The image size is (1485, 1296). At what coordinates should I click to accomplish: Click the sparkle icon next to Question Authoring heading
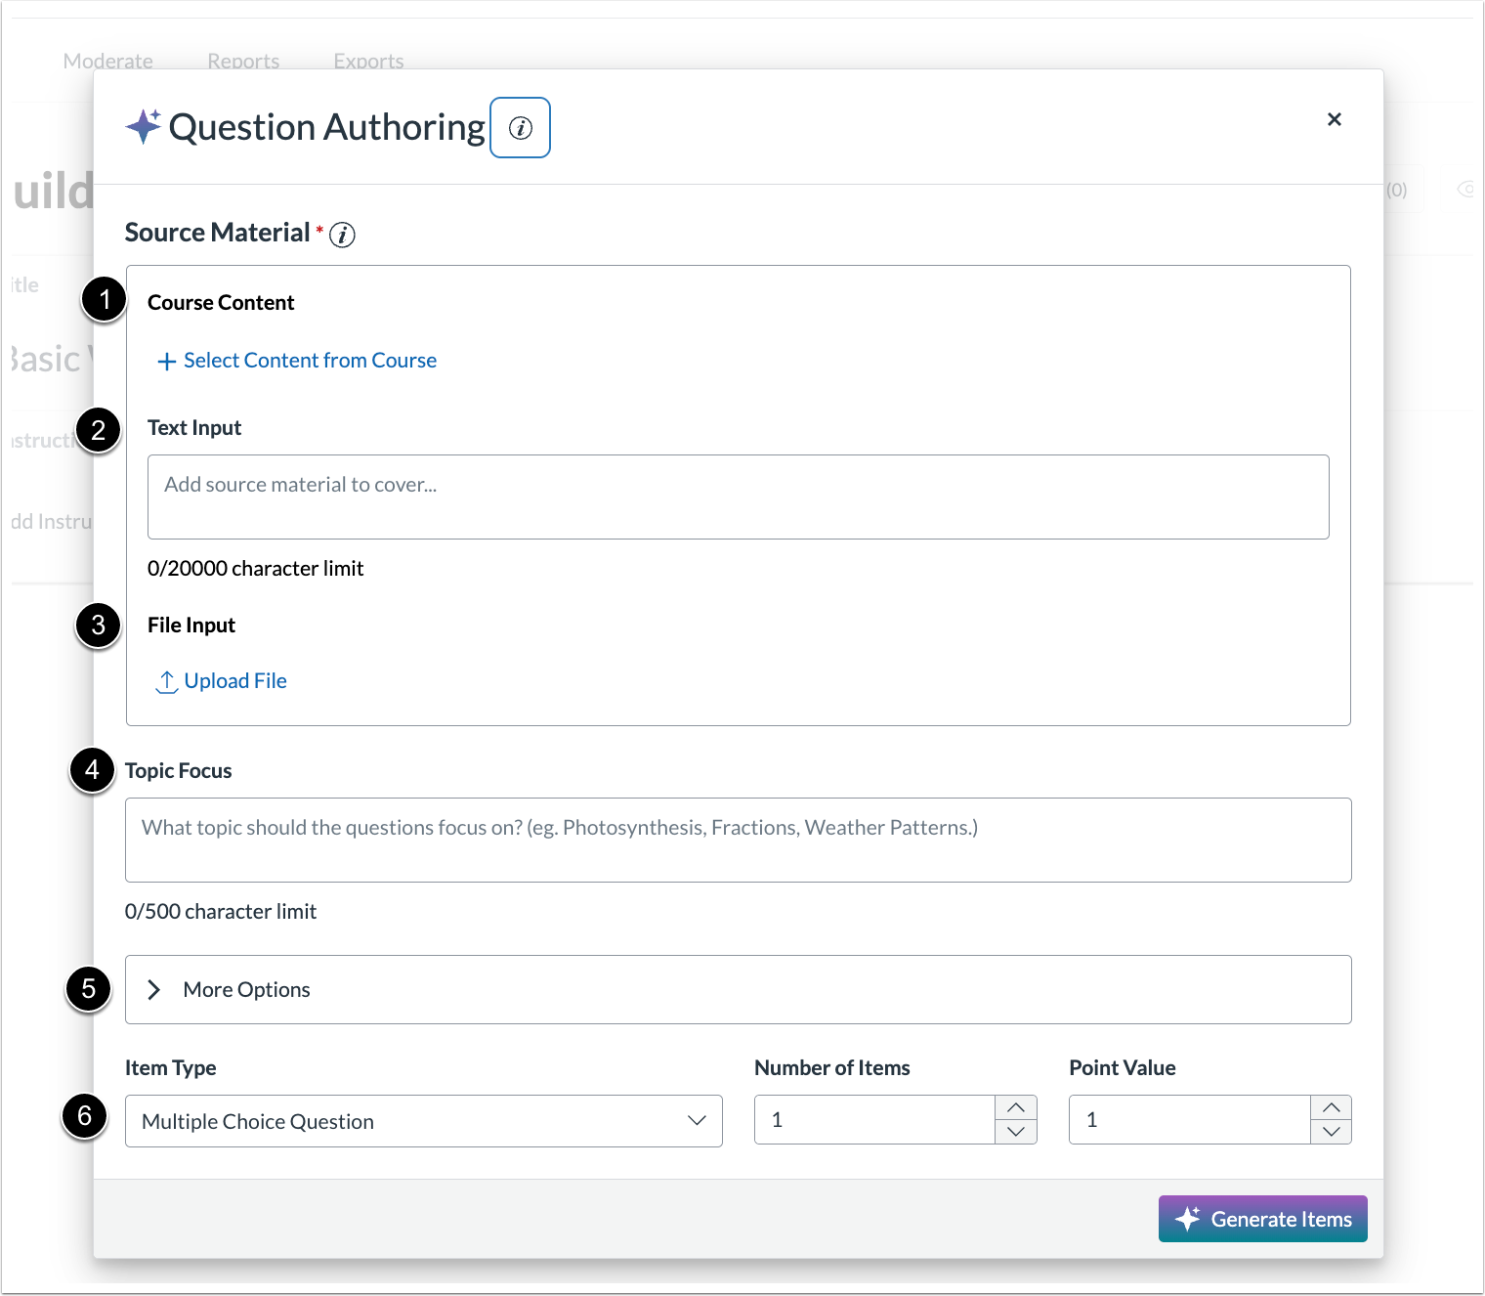(x=143, y=126)
